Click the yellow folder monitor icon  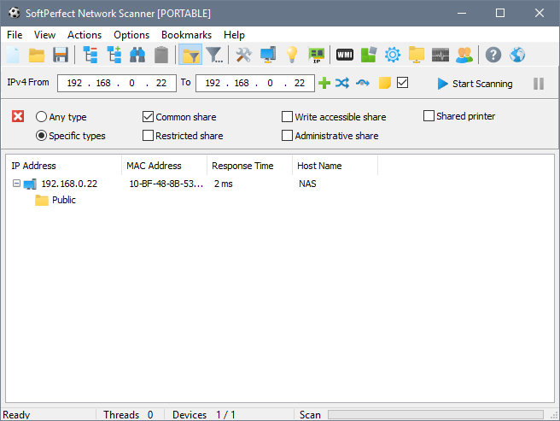coord(417,55)
